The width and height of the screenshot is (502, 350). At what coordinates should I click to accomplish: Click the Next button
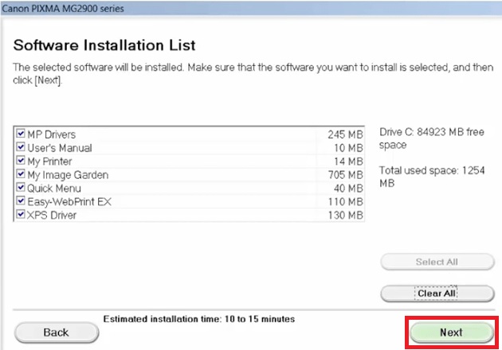452,332
